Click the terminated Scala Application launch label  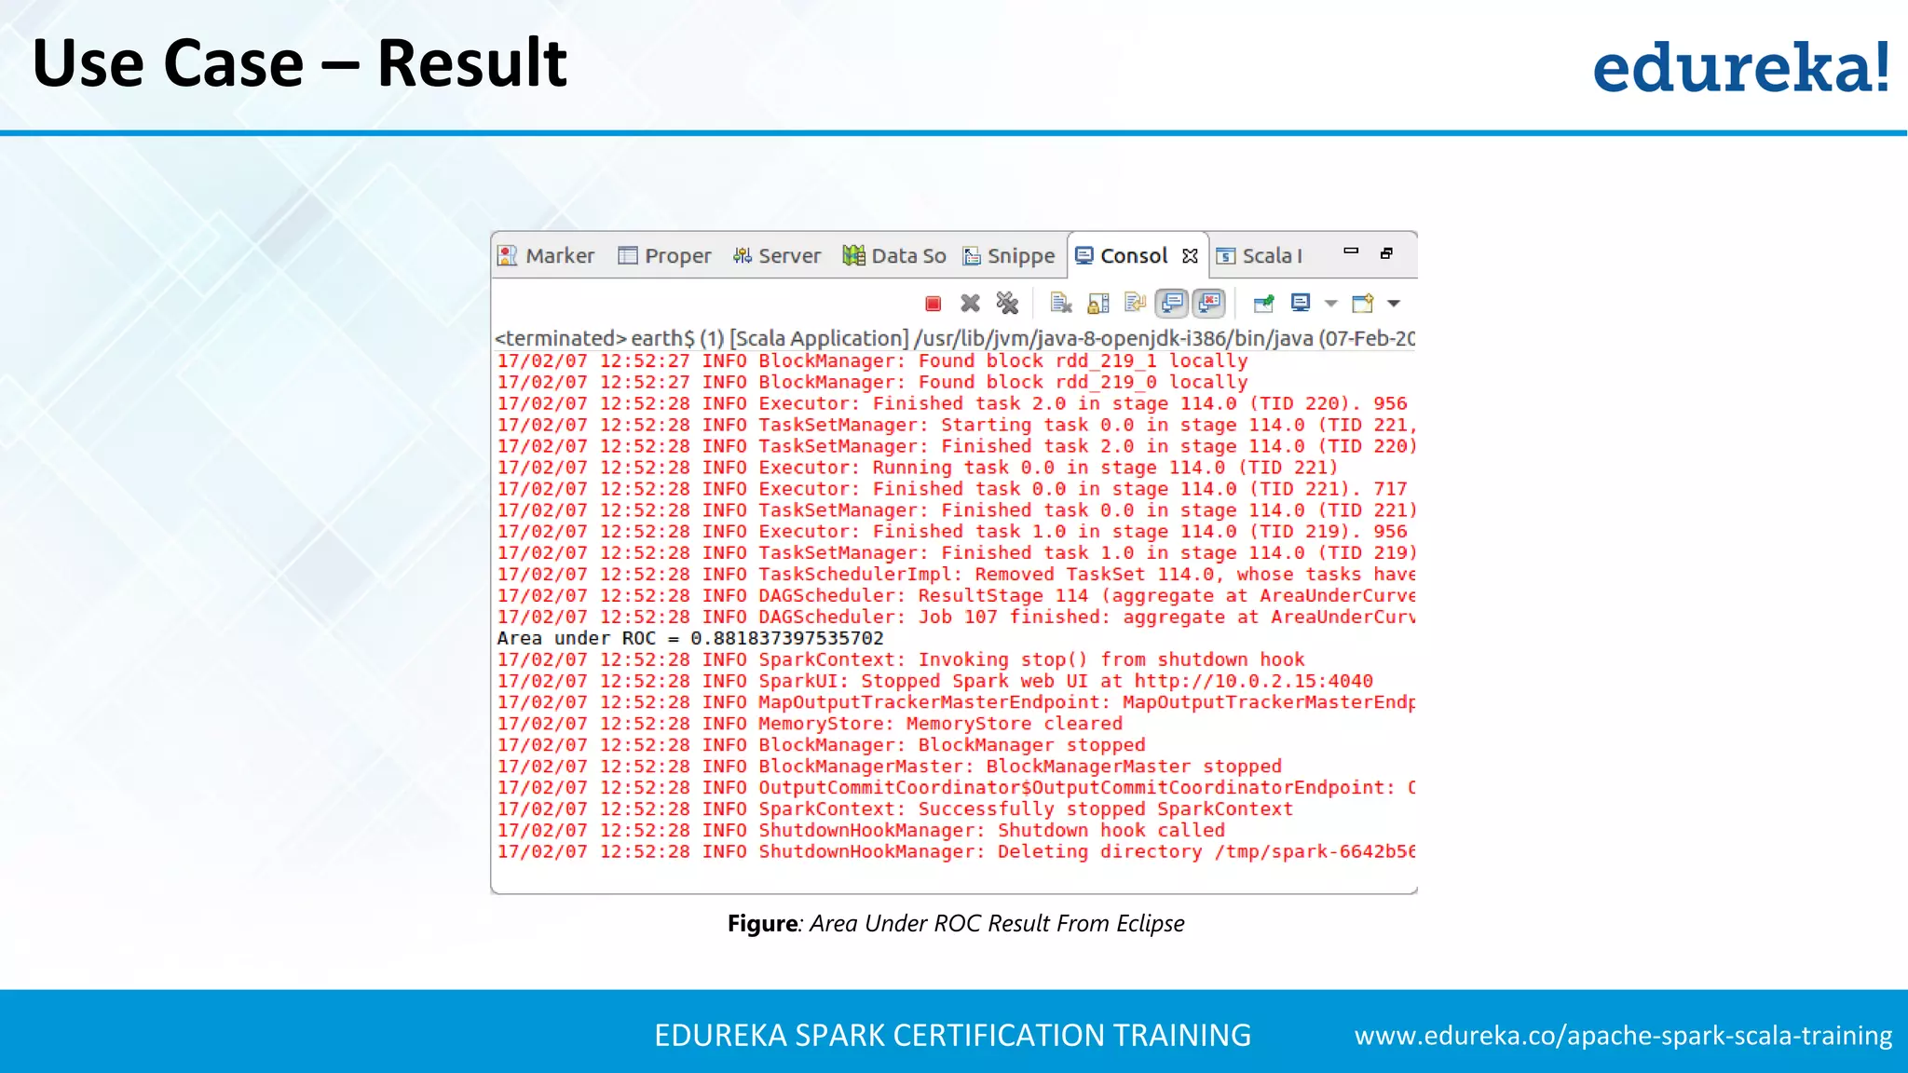(954, 338)
